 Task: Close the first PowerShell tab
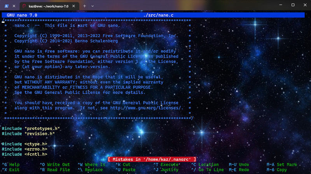pos(14,6)
